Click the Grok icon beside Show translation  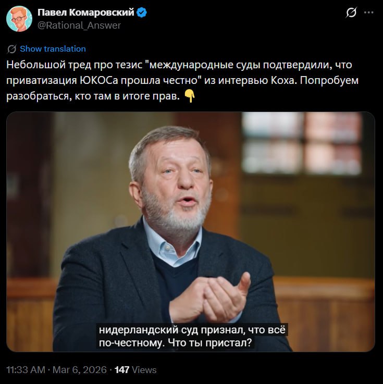pos(11,49)
